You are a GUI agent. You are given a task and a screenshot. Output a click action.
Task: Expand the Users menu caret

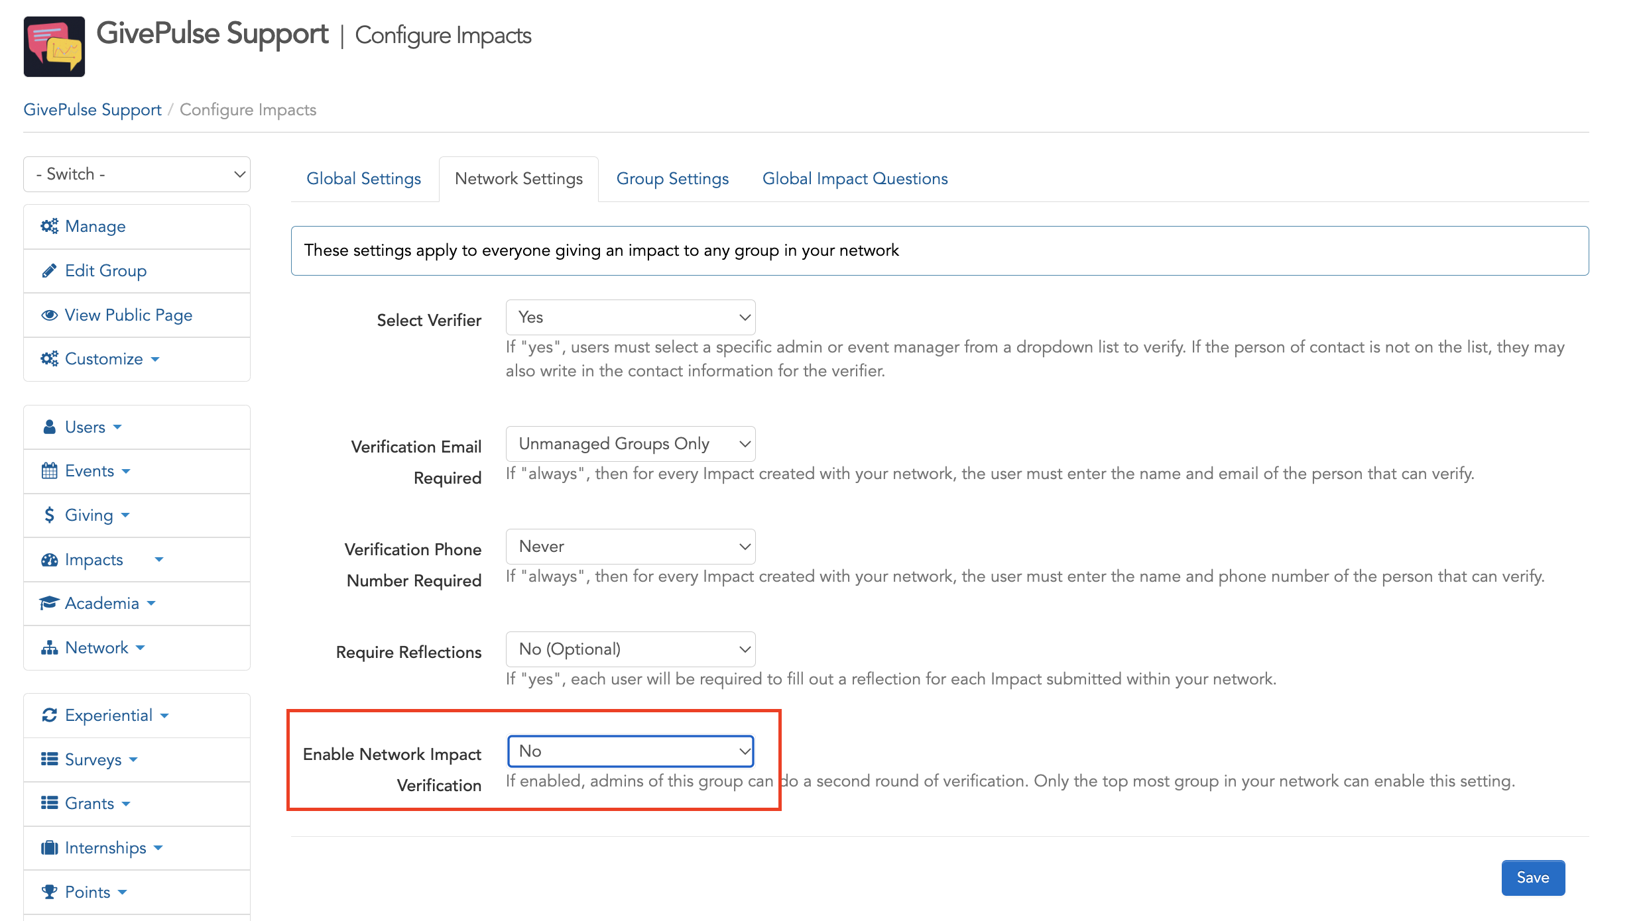pyautogui.click(x=117, y=427)
